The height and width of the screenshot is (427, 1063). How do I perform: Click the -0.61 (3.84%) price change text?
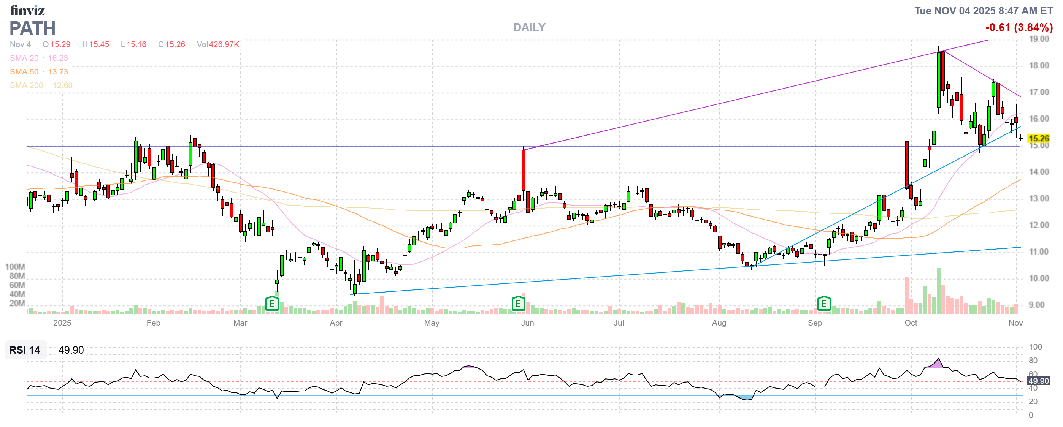tap(1019, 28)
